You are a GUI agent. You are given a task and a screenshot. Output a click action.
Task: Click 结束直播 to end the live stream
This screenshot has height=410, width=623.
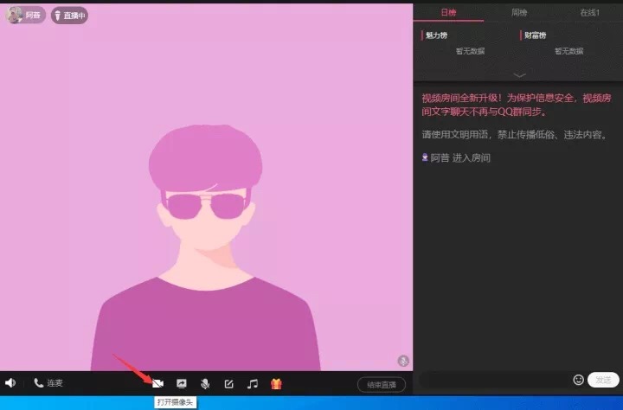pyautogui.click(x=381, y=384)
